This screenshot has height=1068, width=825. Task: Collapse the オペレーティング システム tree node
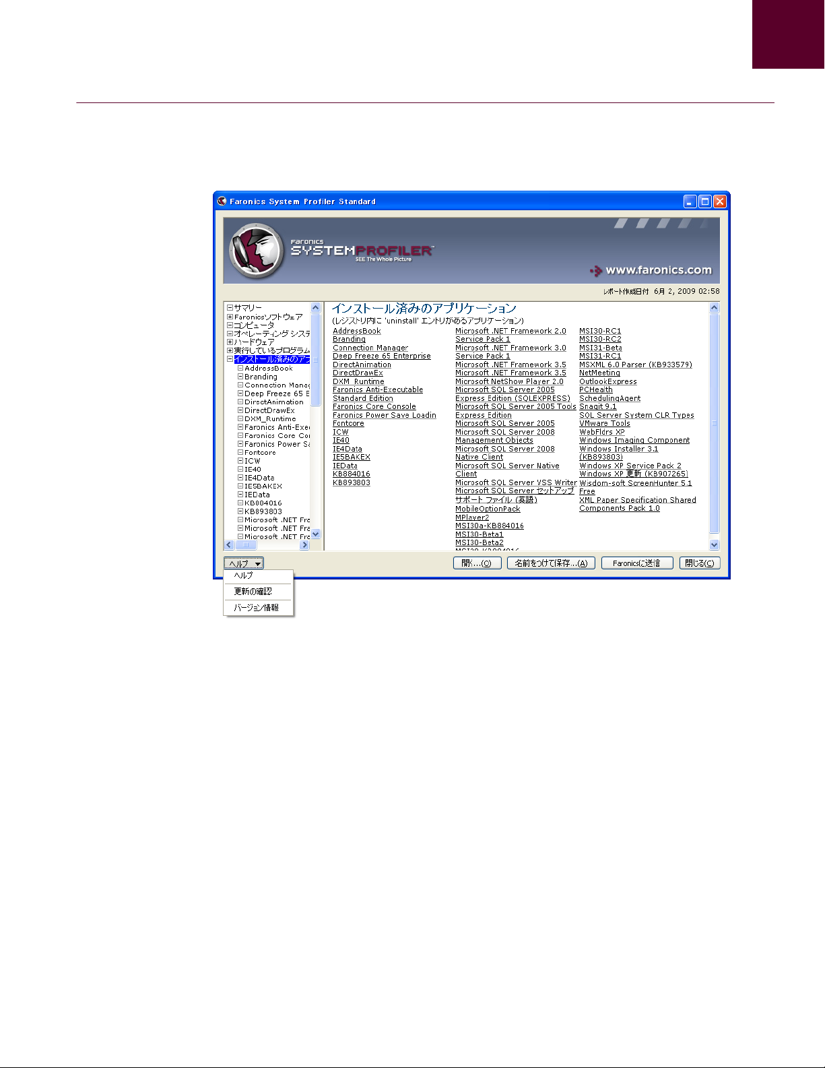[x=230, y=334]
